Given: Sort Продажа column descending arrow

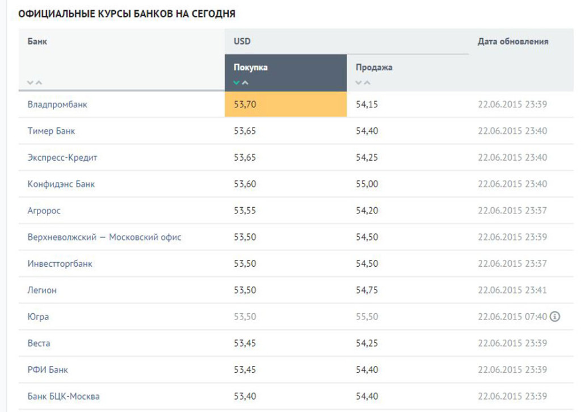Looking at the screenshot, I should point(359,83).
